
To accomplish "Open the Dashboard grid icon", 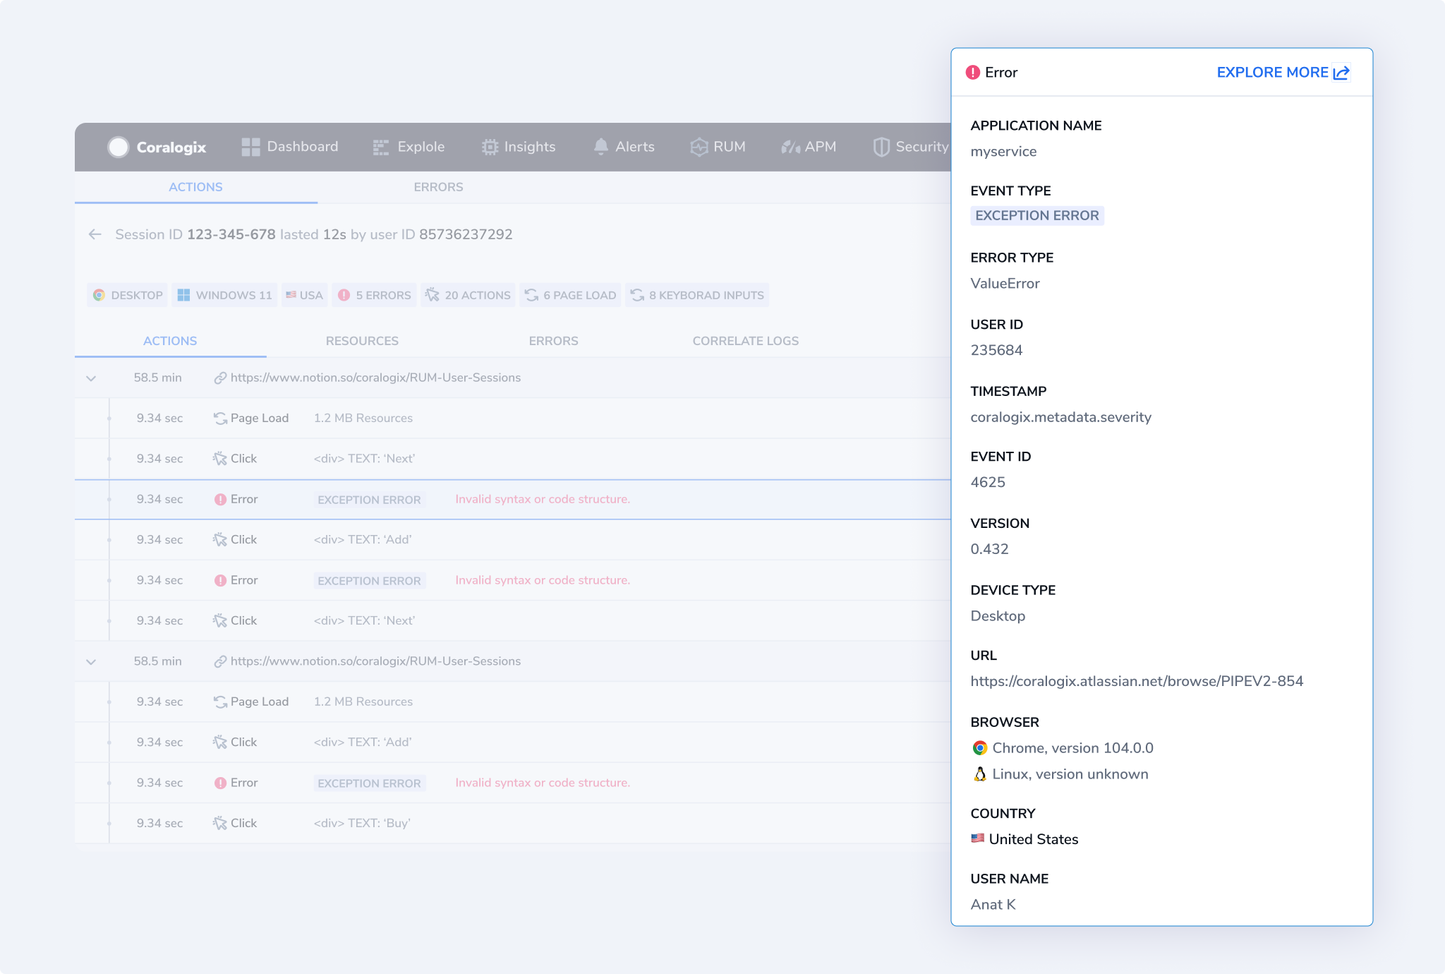I will click(x=250, y=147).
